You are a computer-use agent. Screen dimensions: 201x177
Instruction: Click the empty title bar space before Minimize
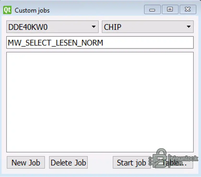(x=97, y=10)
